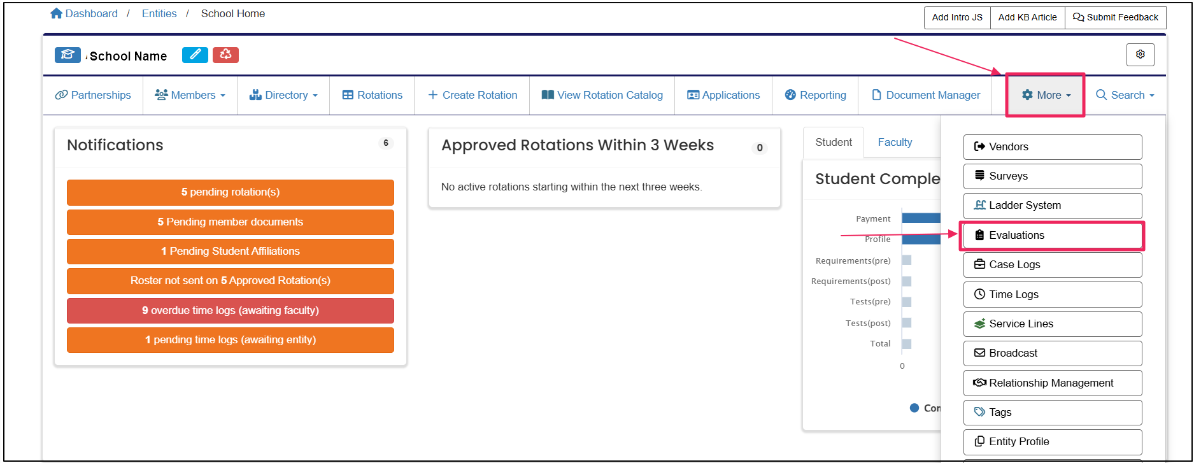This screenshot has width=1194, height=463.
Task: Select Surveys from the More menu
Action: click(1053, 176)
